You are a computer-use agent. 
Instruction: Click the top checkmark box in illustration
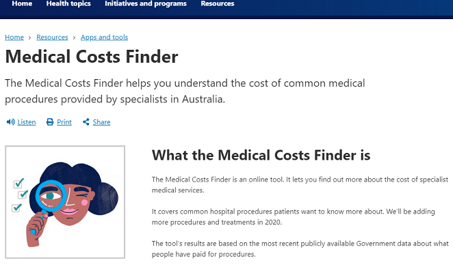click(18, 183)
